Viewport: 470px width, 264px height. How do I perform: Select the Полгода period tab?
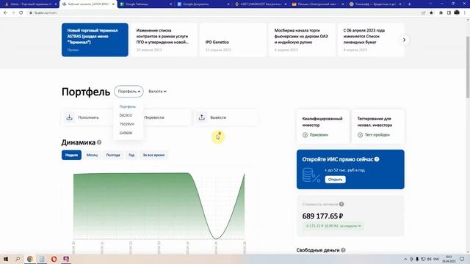pyautogui.click(x=113, y=155)
